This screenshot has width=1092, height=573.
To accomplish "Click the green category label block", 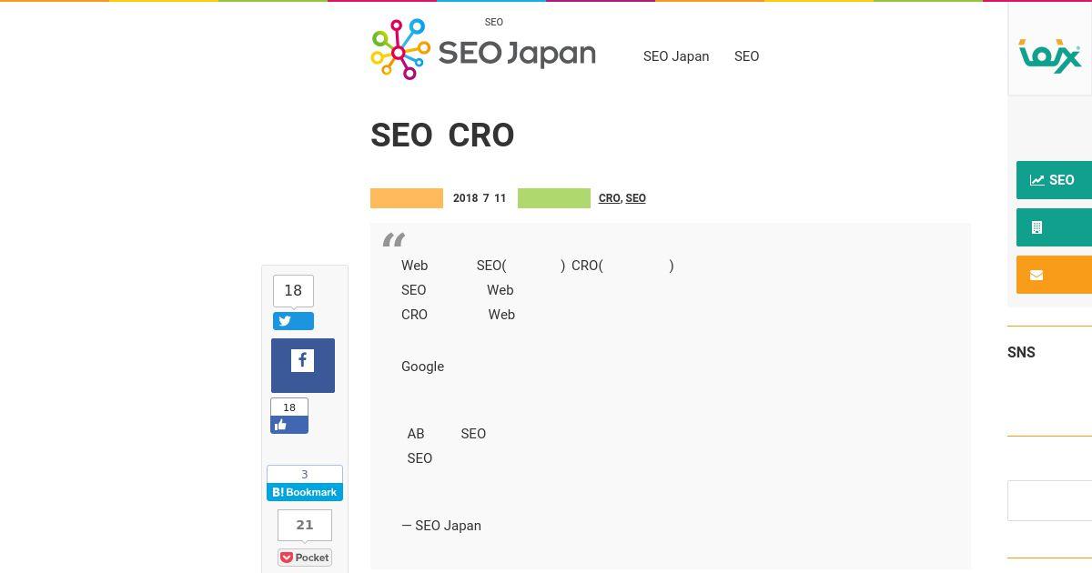I will coord(554,198).
